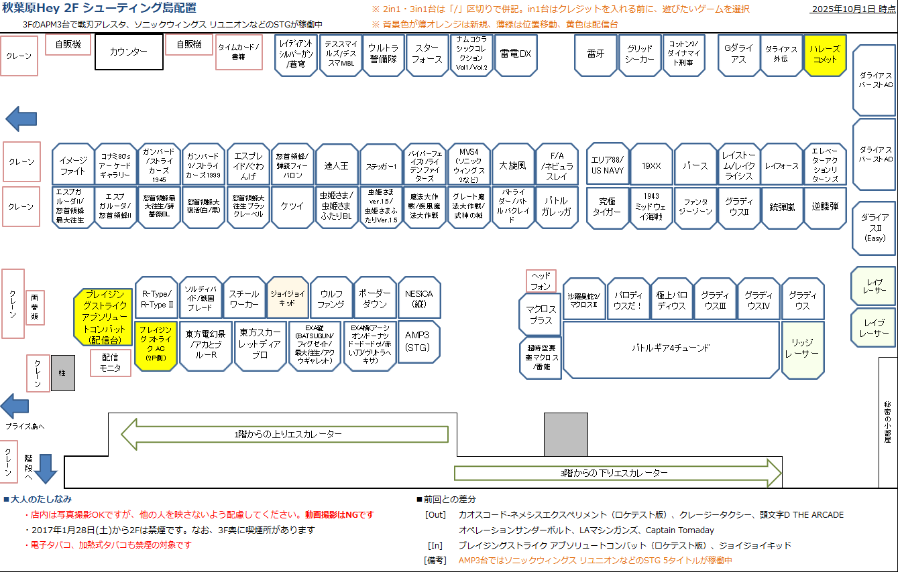
Task: Select the 雷電DX cabinet
Action: (x=515, y=54)
